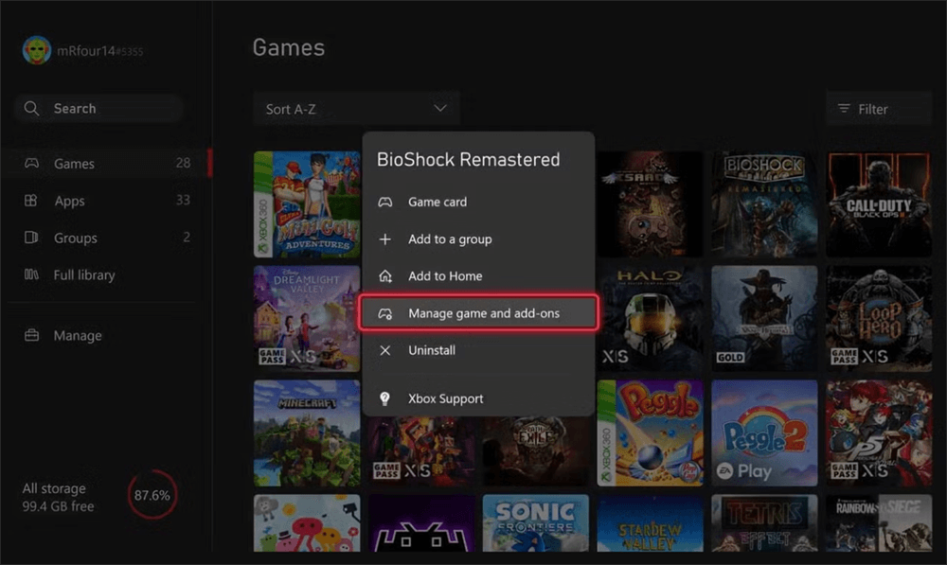Viewport: 947px width, 565px height.
Task: Click the Filter lines icon
Action: [844, 109]
